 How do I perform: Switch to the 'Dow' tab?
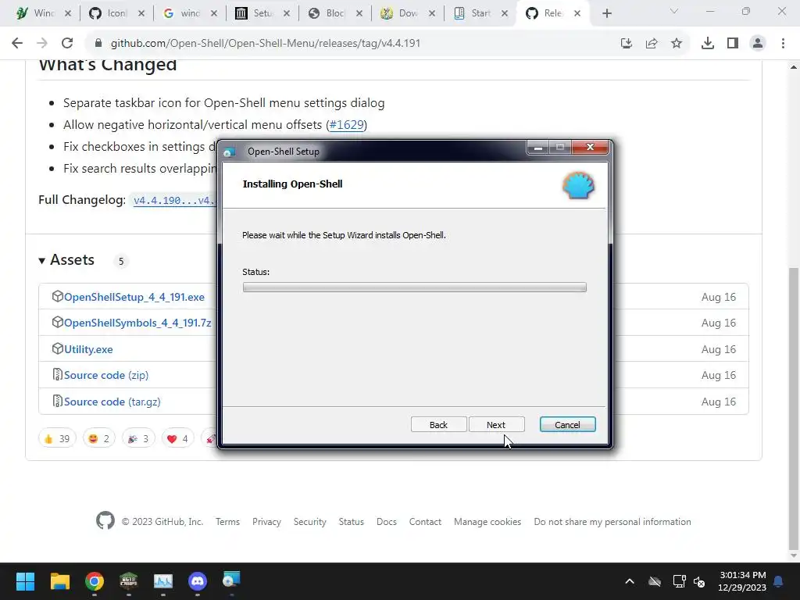pos(408,13)
